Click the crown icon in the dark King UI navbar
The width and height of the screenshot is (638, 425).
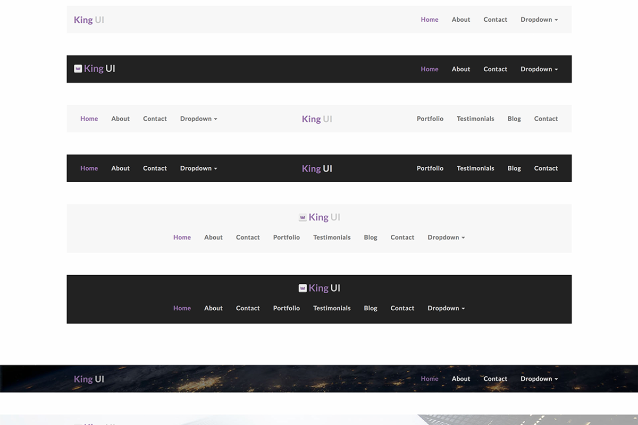(x=78, y=68)
